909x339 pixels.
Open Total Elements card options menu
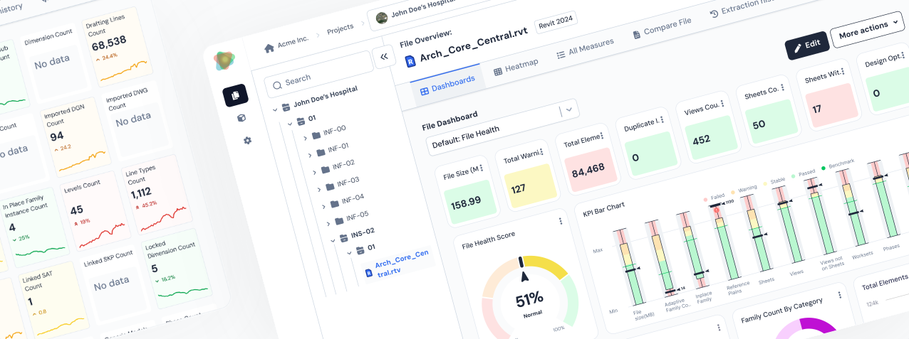click(602, 135)
